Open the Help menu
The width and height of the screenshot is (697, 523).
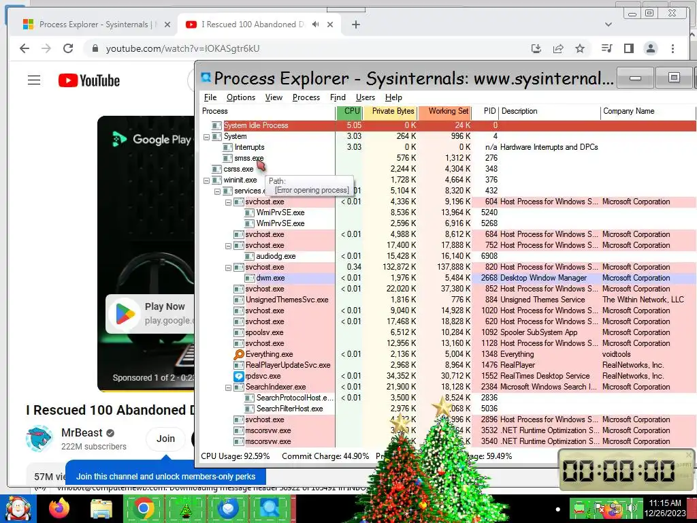coord(393,97)
